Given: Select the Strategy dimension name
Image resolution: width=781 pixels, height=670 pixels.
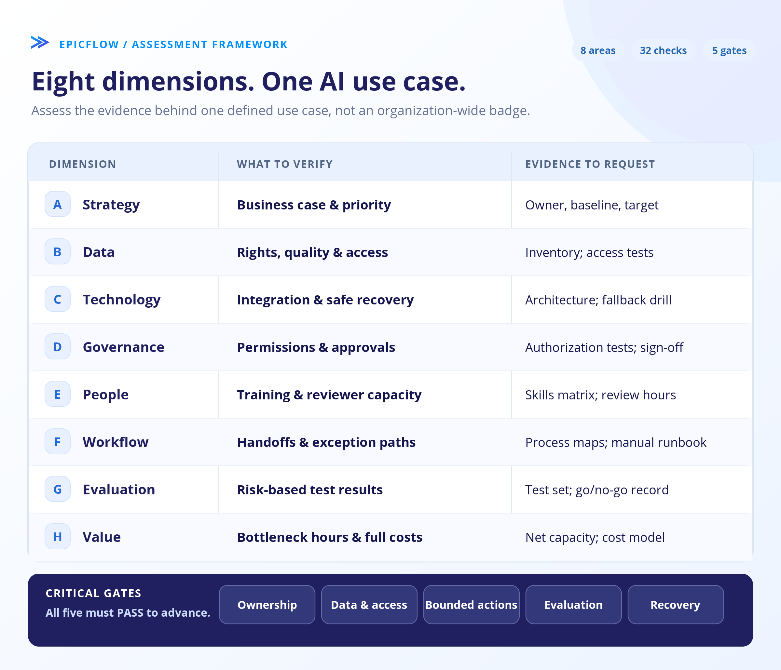Looking at the screenshot, I should tap(111, 205).
